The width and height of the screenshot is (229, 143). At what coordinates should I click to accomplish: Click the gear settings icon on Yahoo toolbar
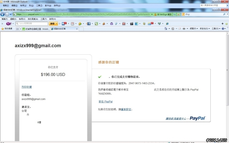point(226,24)
